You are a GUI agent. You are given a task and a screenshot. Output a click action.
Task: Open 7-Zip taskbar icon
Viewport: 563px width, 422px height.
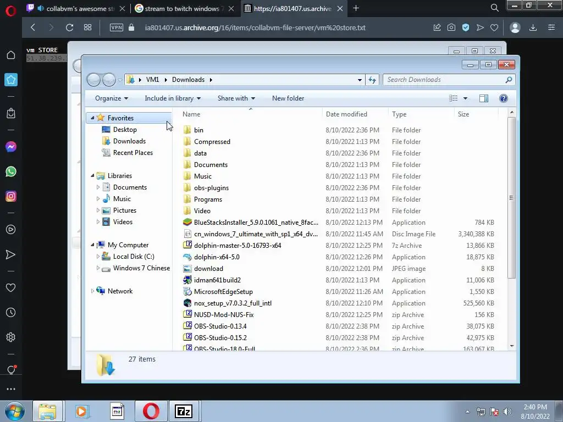pyautogui.click(x=184, y=411)
